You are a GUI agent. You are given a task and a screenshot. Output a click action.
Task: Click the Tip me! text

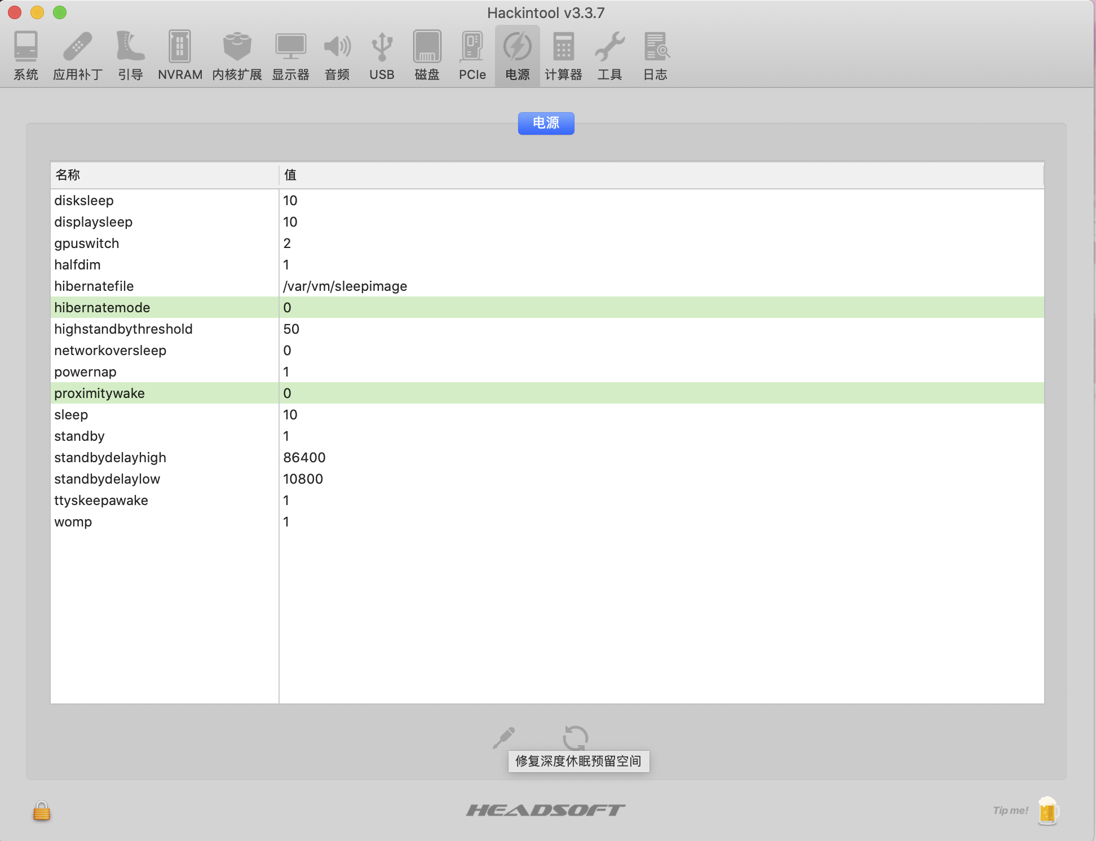1010,811
